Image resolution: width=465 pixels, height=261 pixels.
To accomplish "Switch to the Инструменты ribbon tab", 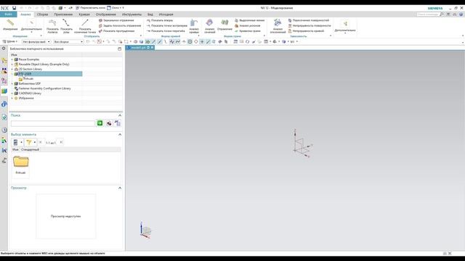I will click(x=132, y=14).
